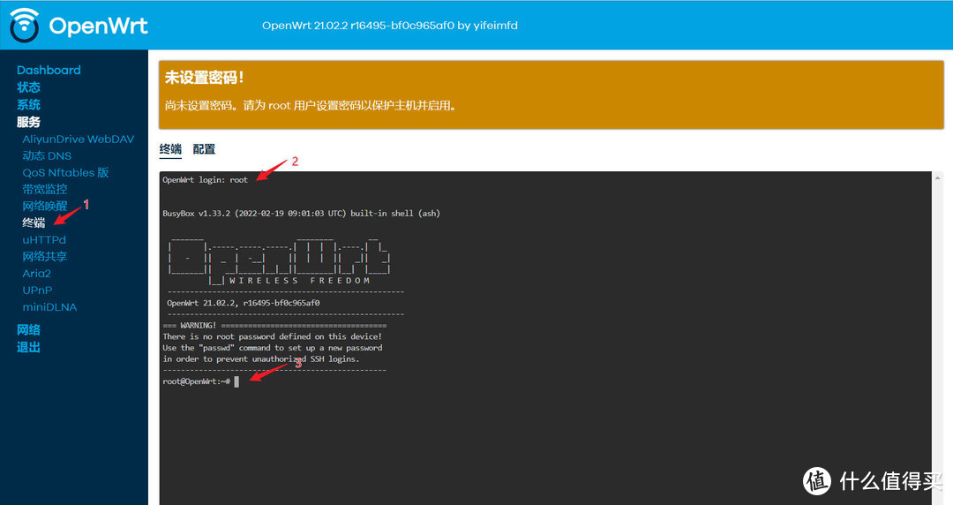953x505 pixels.
Task: Click the 'OpenWrt 21.02.2, r16495' terminal line
Action: click(244, 303)
